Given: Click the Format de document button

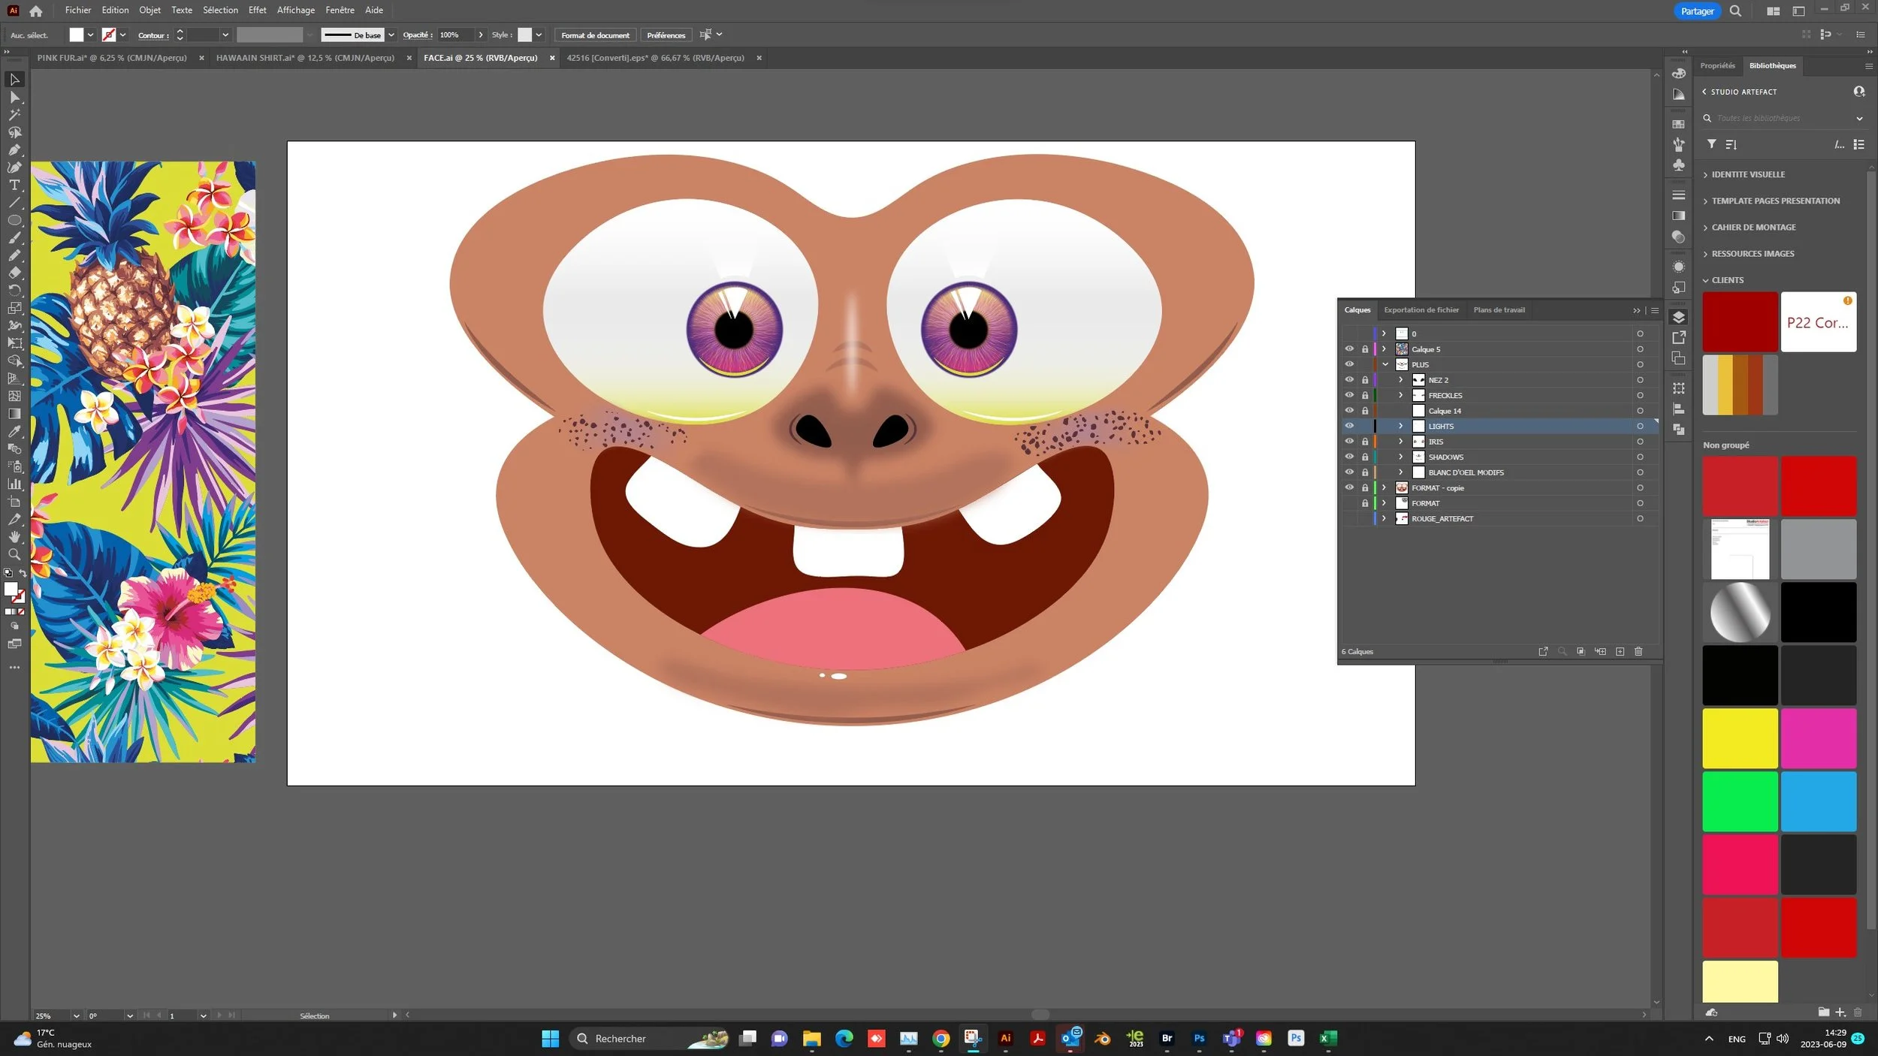Looking at the screenshot, I should (595, 35).
